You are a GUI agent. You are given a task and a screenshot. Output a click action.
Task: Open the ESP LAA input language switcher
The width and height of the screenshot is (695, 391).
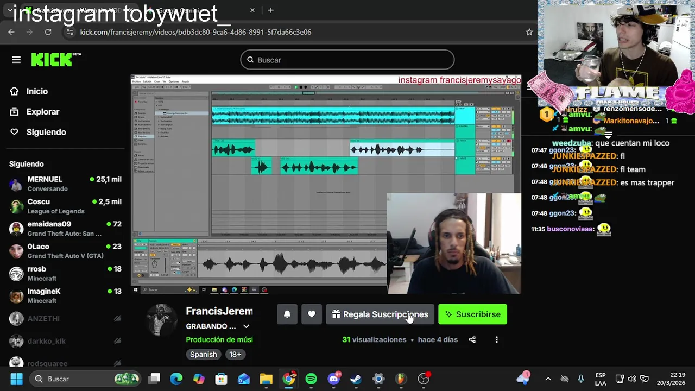tap(601, 379)
